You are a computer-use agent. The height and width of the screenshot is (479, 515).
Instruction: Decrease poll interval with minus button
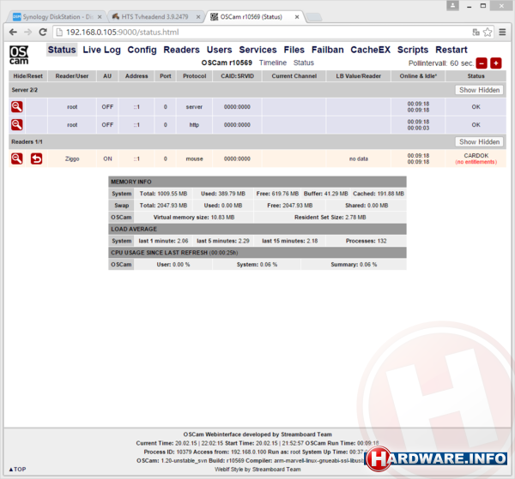(x=482, y=63)
